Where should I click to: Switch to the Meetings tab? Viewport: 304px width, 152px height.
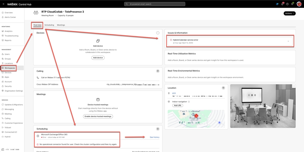(x=61, y=25)
